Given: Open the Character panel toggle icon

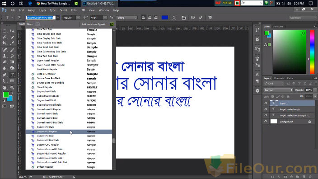Looking at the screenshot, I should [184, 18].
